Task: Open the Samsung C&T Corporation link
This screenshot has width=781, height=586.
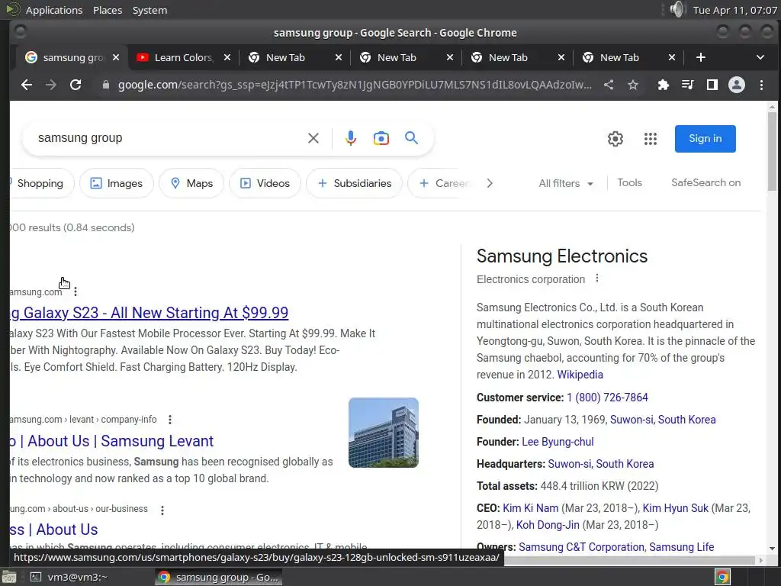Action: pos(582,547)
